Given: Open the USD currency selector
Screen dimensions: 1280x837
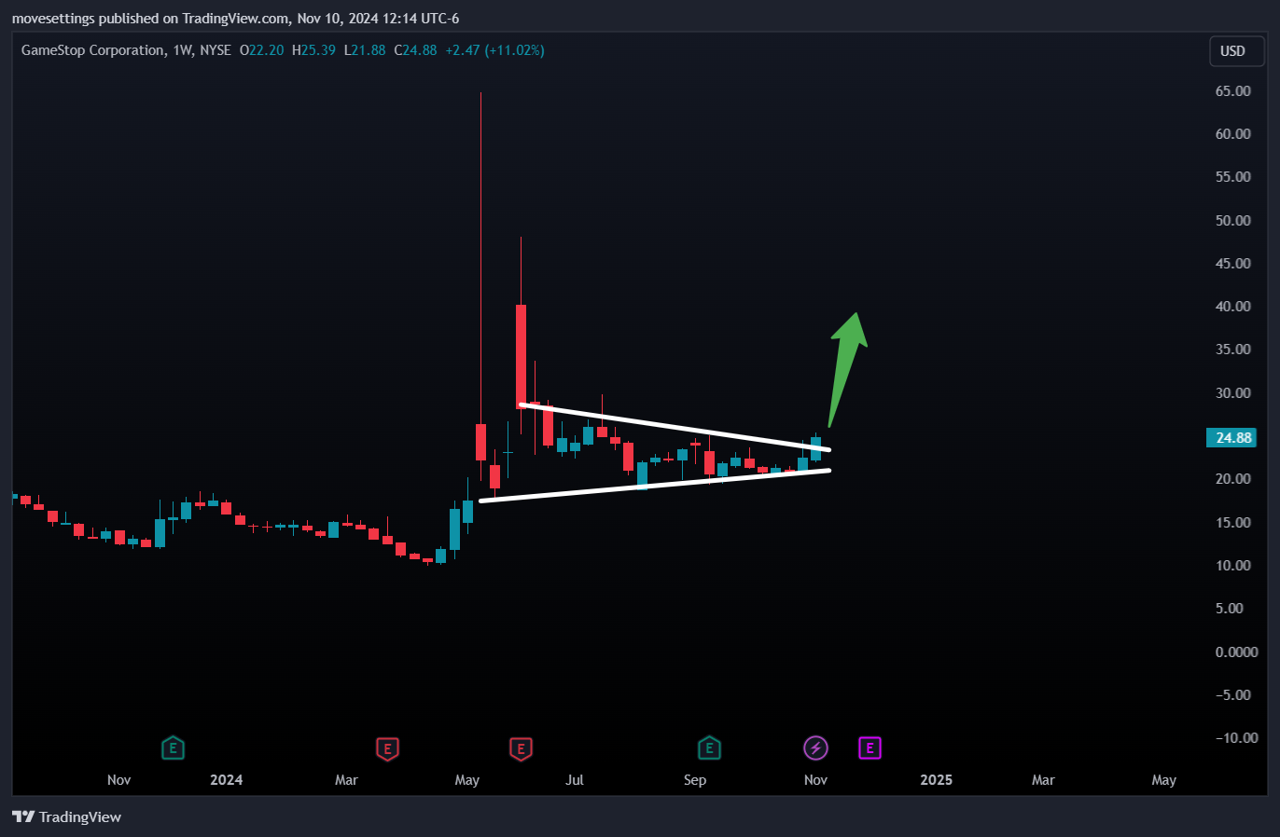Looking at the screenshot, I should pos(1237,51).
